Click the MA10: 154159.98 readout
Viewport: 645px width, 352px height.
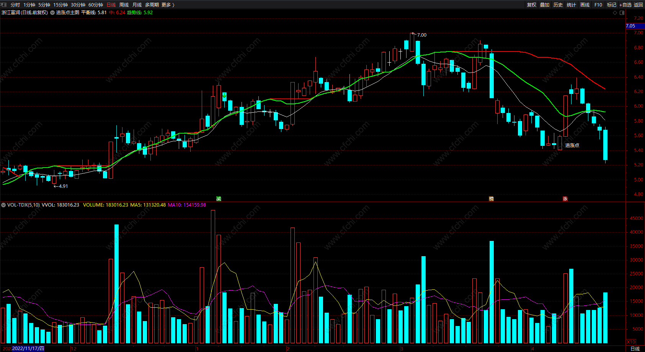187,205
